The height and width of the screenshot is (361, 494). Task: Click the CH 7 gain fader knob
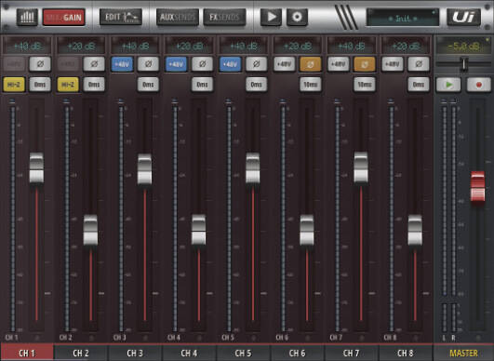pyautogui.click(x=361, y=167)
